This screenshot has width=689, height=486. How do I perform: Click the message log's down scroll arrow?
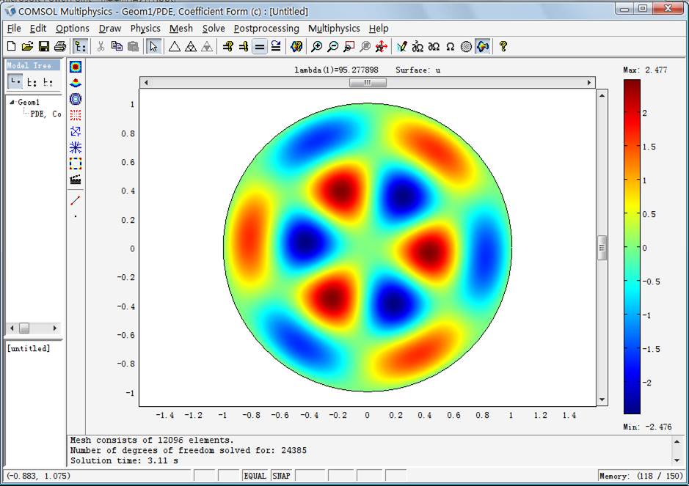point(677,460)
